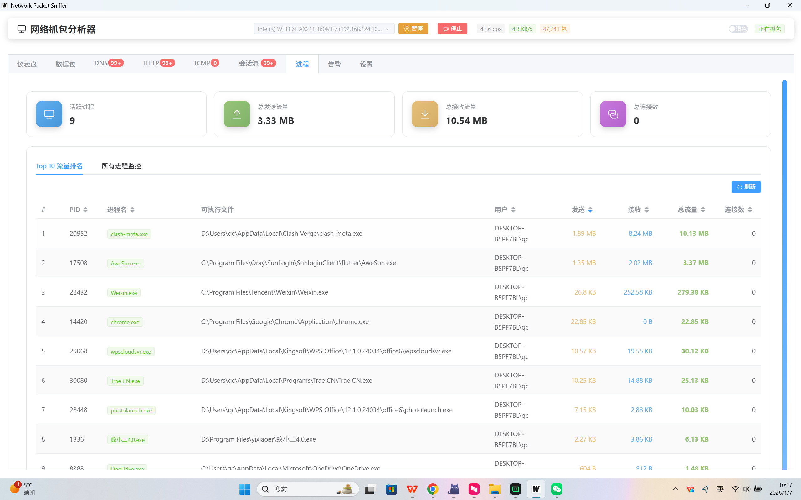Image resolution: width=801 pixels, height=500 pixels.
Task: Open Google Chrome from the taskbar
Action: point(433,489)
